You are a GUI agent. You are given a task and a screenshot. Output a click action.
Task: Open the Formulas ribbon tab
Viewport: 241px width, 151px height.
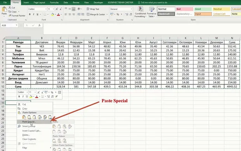(x=54, y=2)
